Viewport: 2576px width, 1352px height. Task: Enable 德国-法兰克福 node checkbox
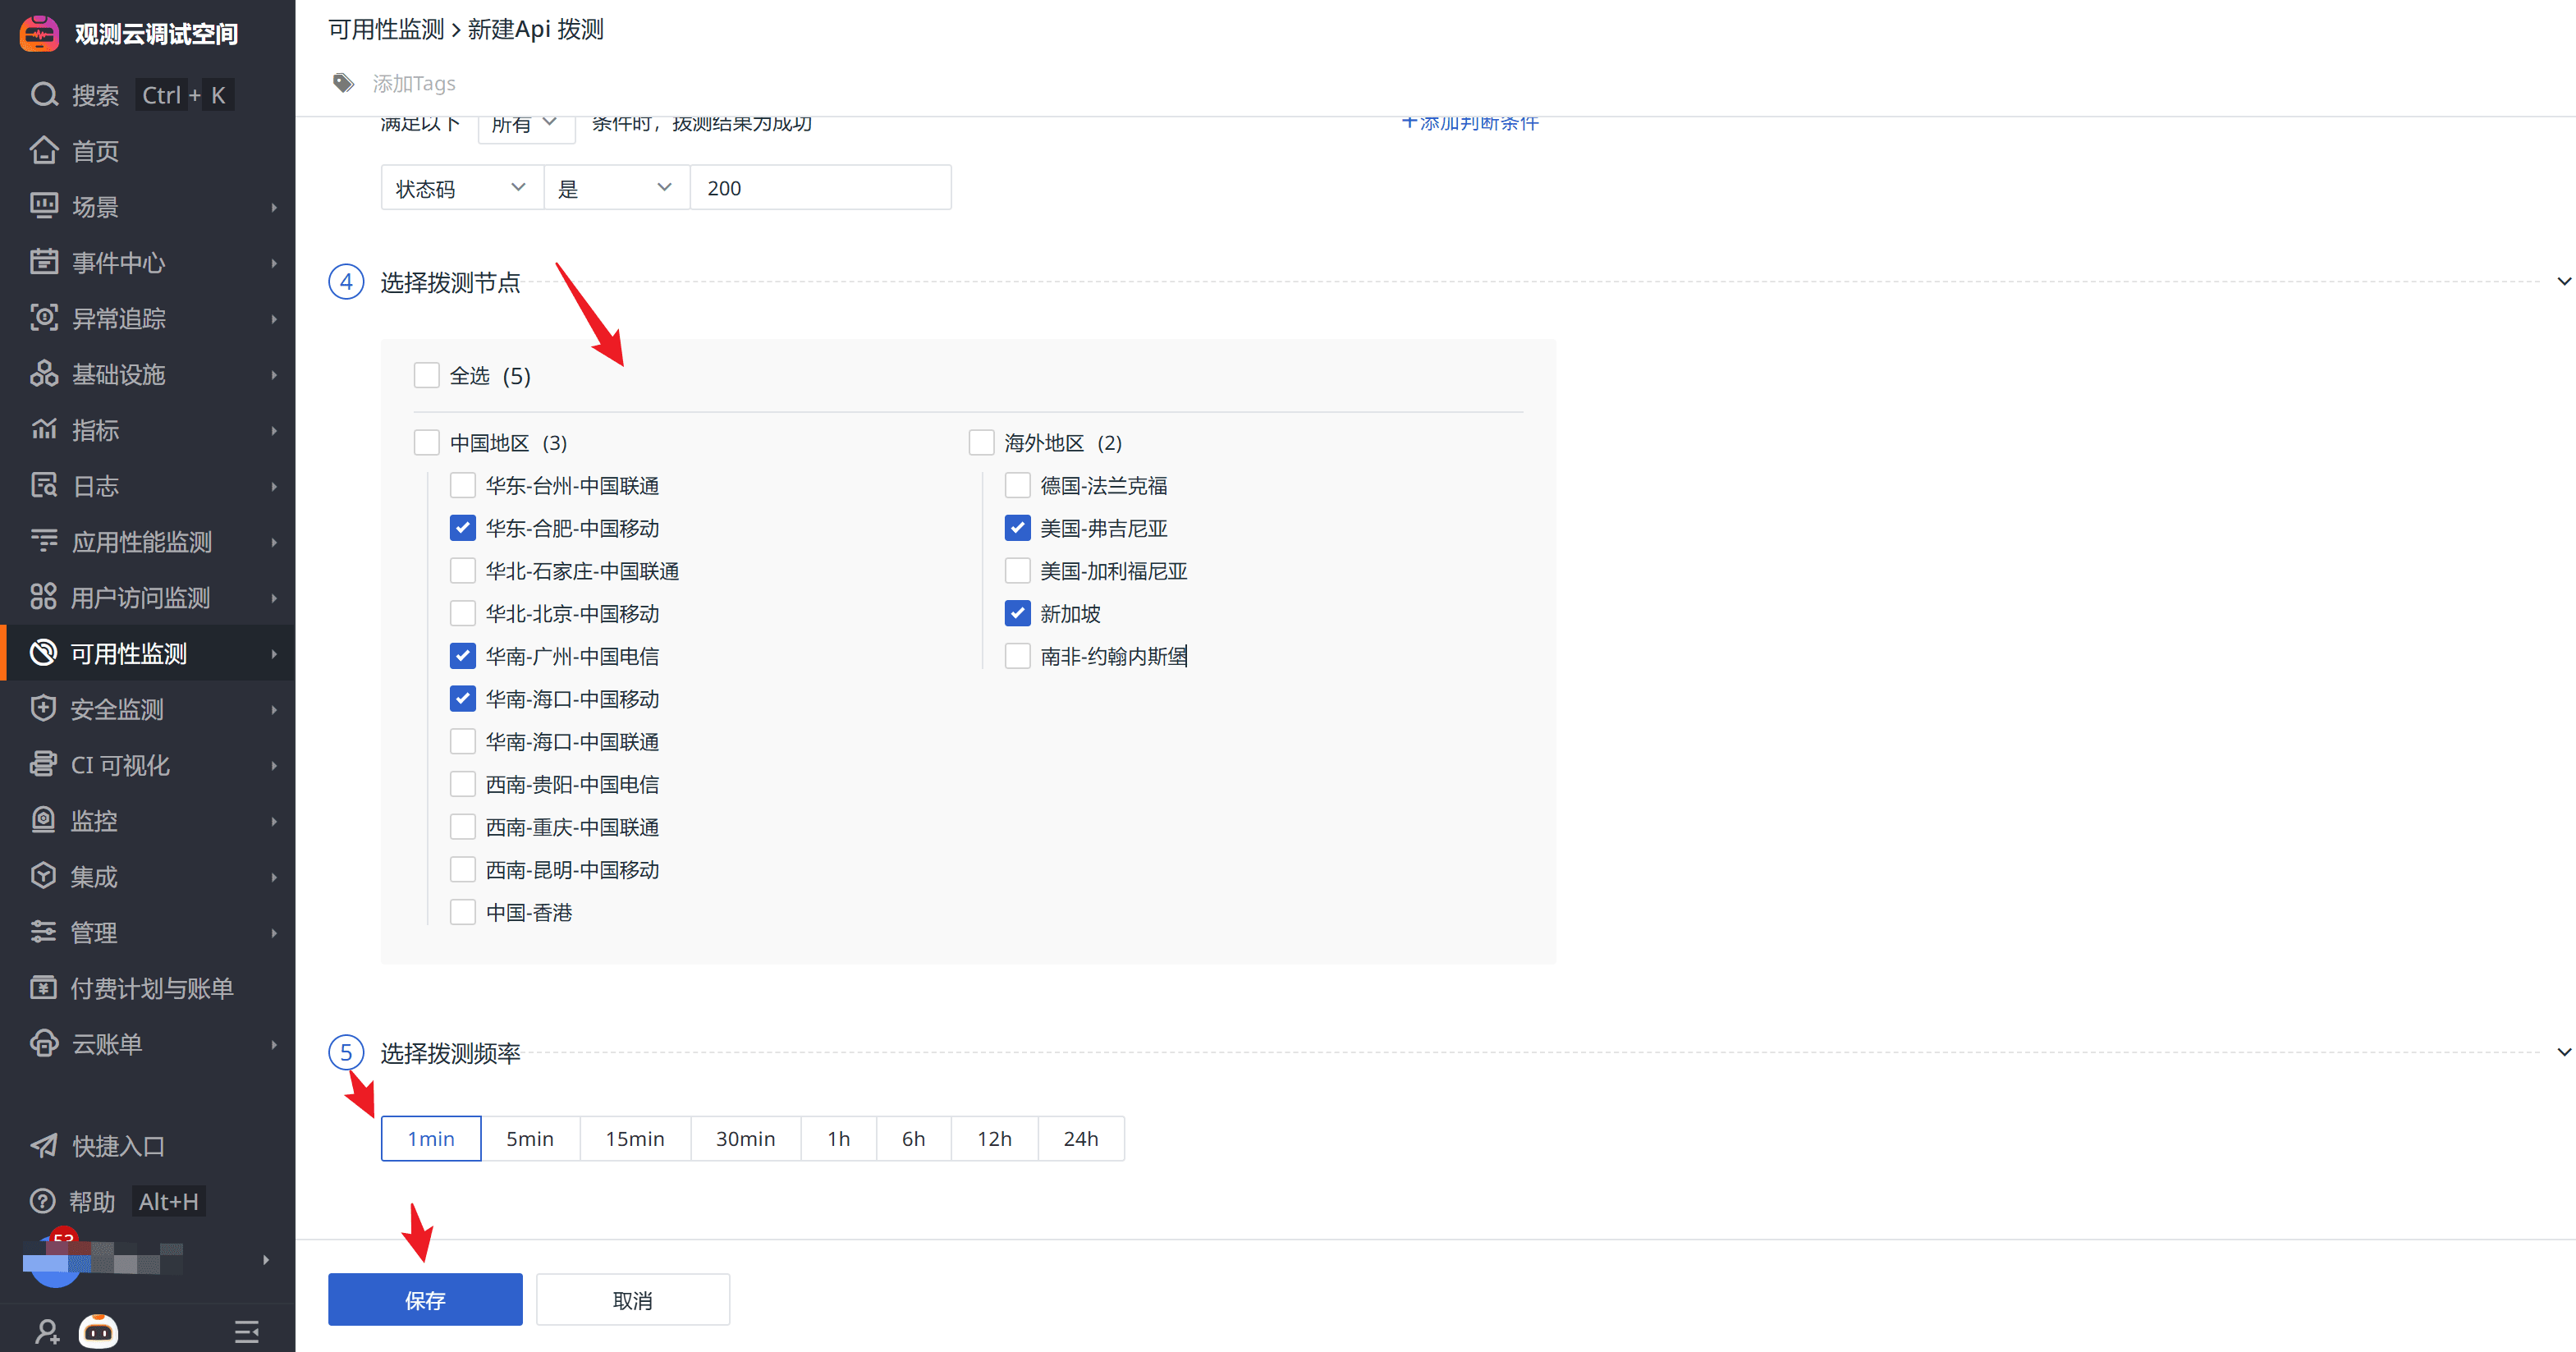coord(1017,486)
